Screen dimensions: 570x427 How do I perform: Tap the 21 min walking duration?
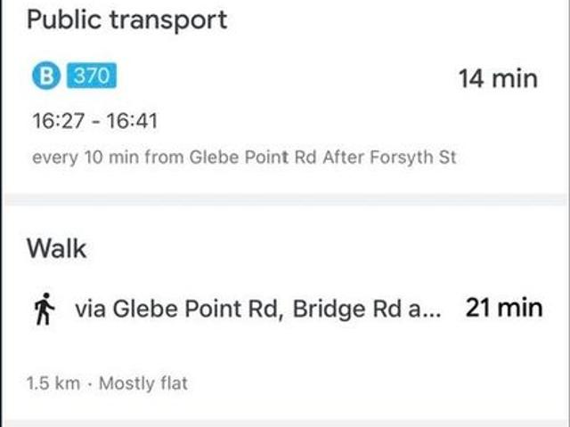[x=503, y=309]
